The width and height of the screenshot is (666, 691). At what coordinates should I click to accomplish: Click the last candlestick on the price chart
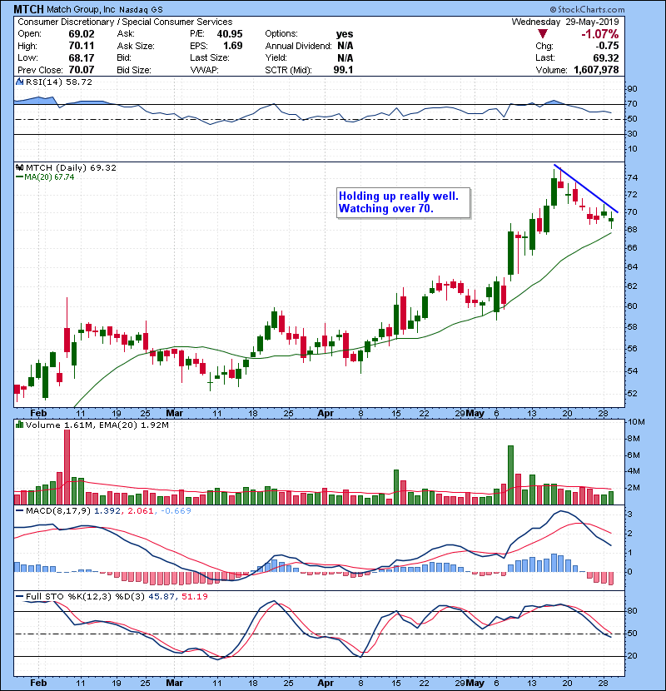611,220
